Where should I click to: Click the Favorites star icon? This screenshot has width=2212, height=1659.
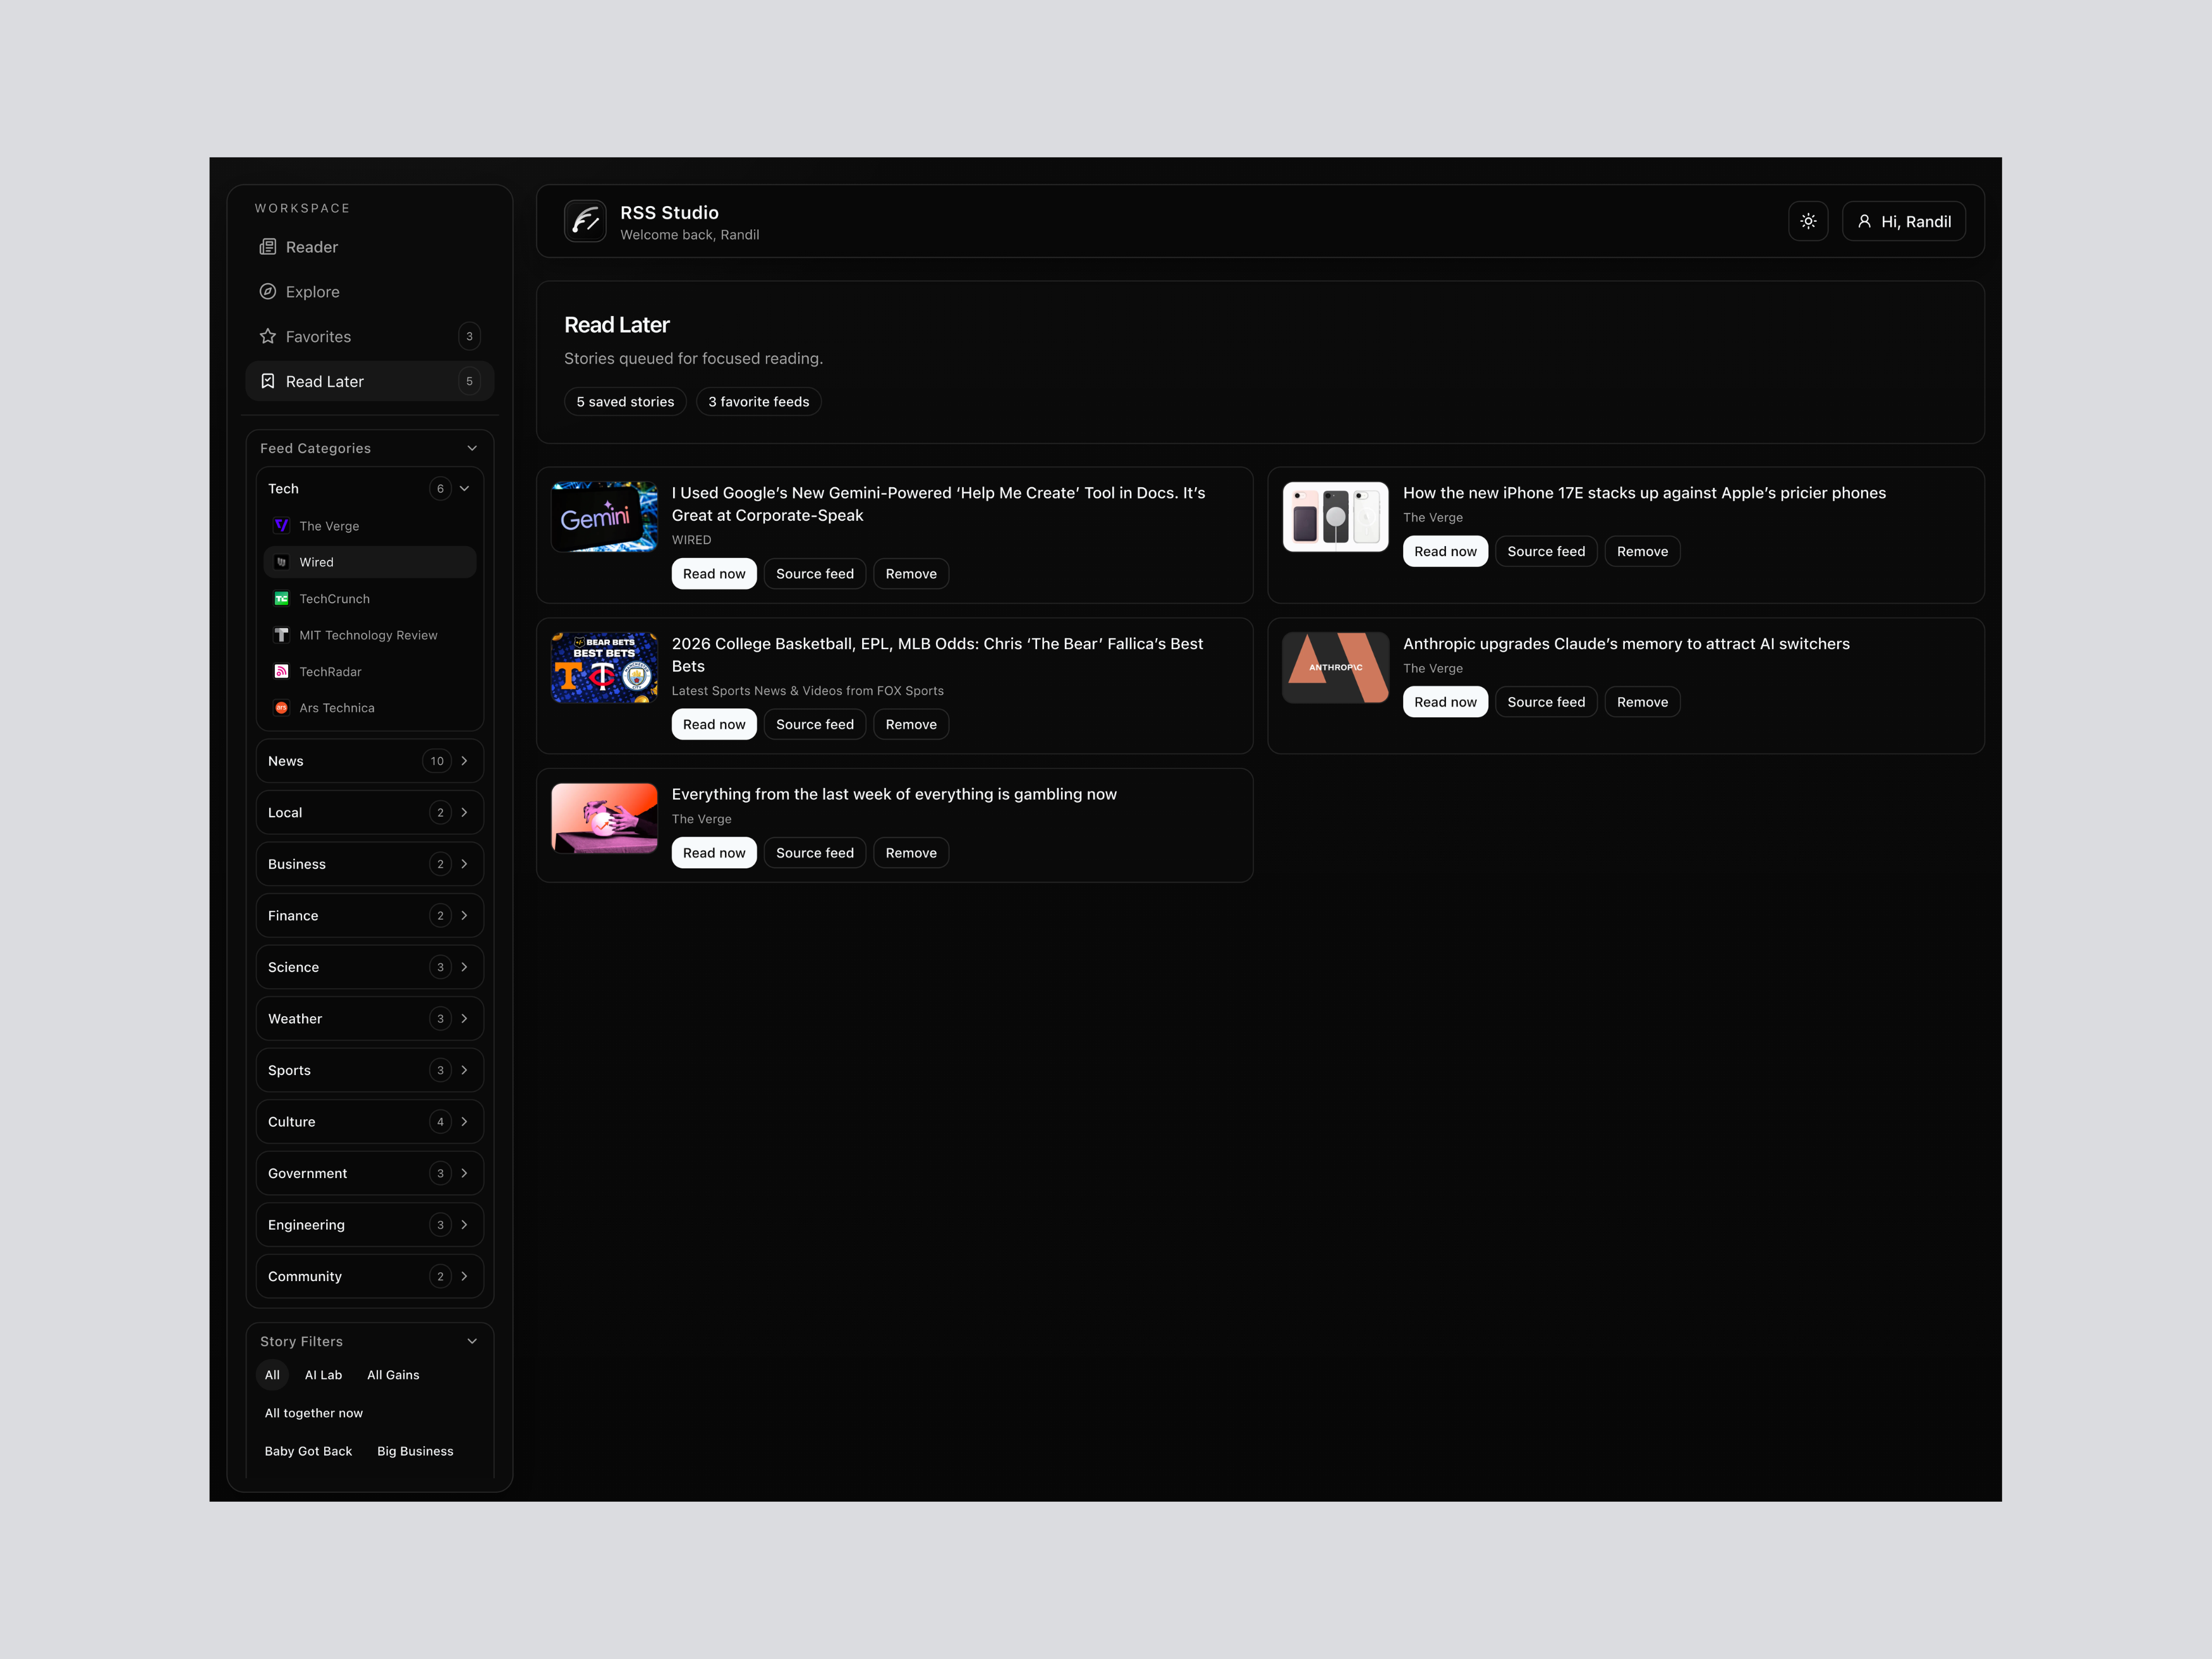coord(268,336)
